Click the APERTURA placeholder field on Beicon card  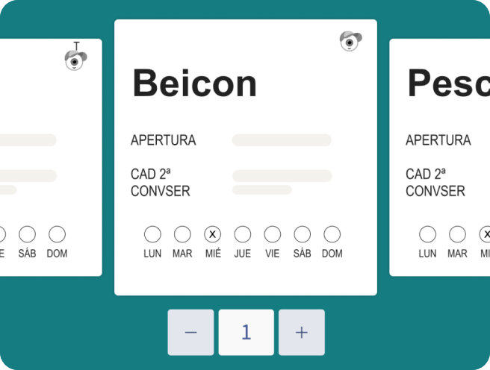pos(282,140)
